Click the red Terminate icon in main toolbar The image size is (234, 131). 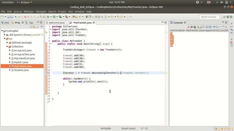coord(25,17)
